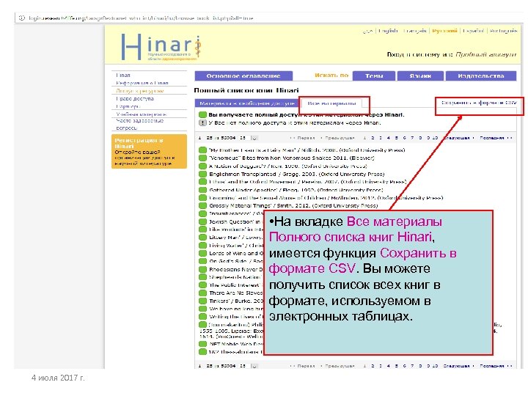Open Grossly Material Things / Smith 2012 title
This screenshot has width=528, height=396.
tap(293, 206)
